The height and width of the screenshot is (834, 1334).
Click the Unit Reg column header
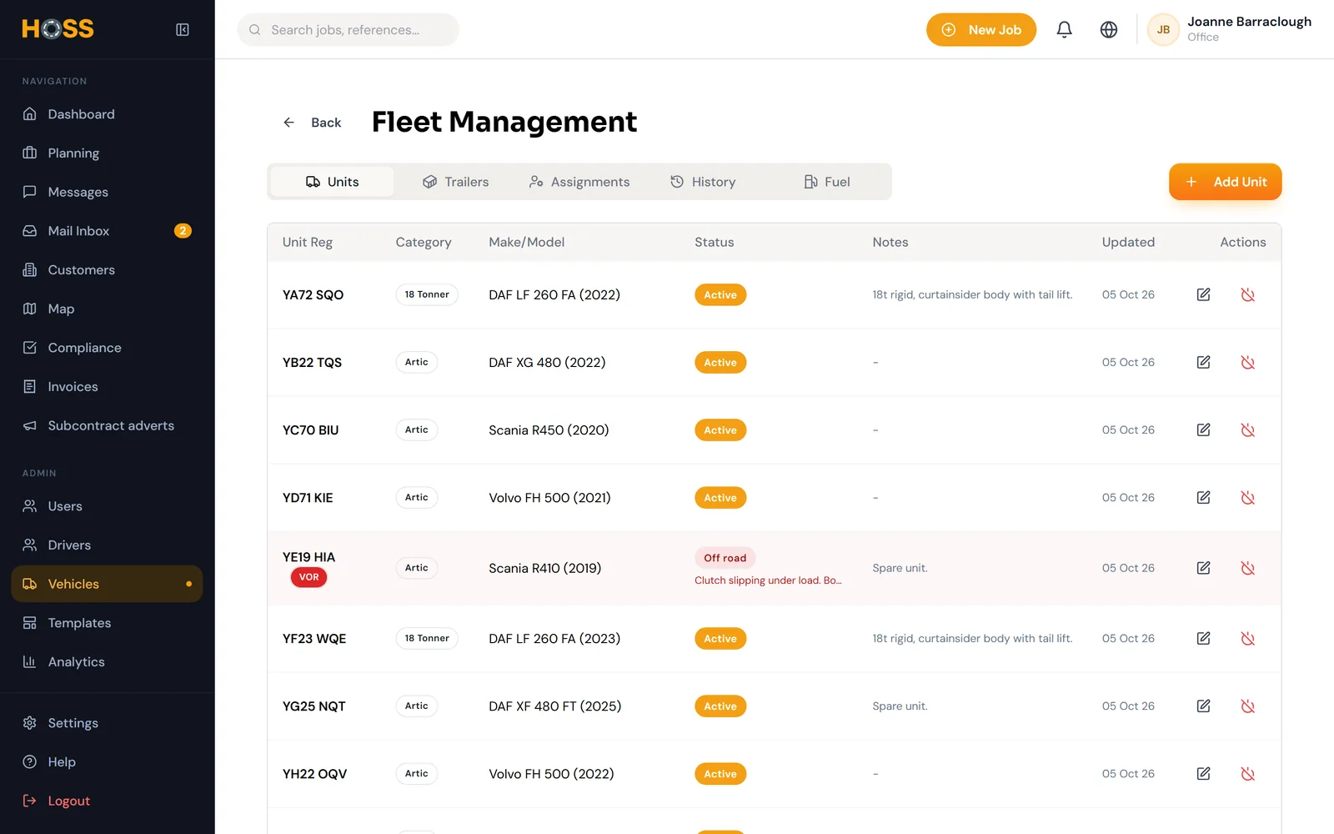[307, 242]
